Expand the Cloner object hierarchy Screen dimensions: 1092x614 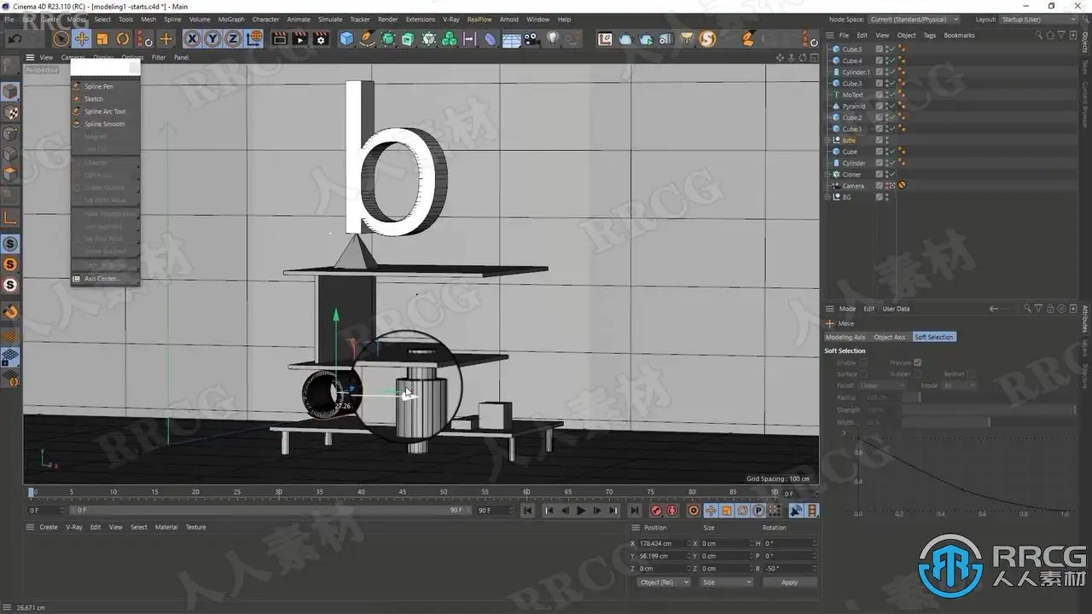click(x=829, y=175)
